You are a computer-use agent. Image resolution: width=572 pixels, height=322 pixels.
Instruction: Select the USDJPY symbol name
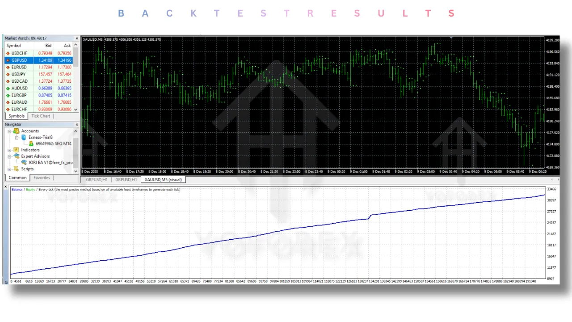click(x=18, y=74)
